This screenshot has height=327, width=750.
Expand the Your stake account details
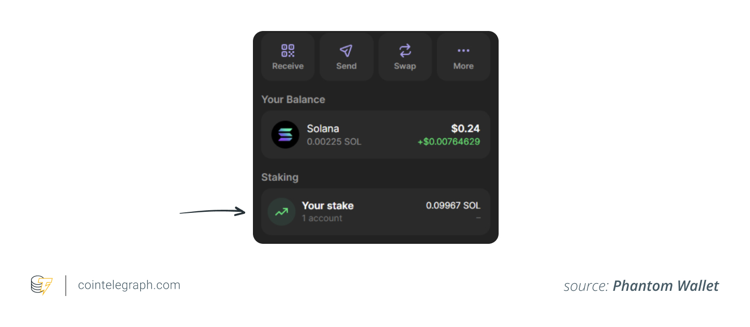(x=376, y=211)
